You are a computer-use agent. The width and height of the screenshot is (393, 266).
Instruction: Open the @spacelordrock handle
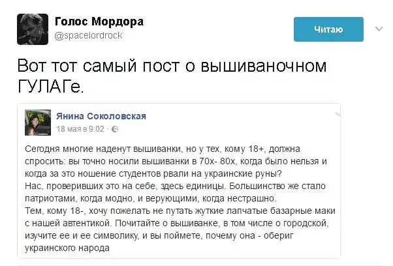(88, 35)
